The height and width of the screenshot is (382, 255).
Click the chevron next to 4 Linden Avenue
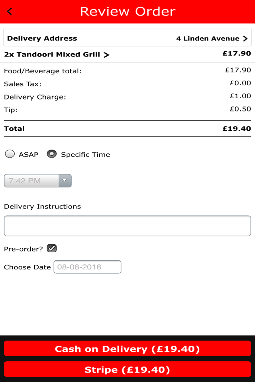click(x=245, y=39)
